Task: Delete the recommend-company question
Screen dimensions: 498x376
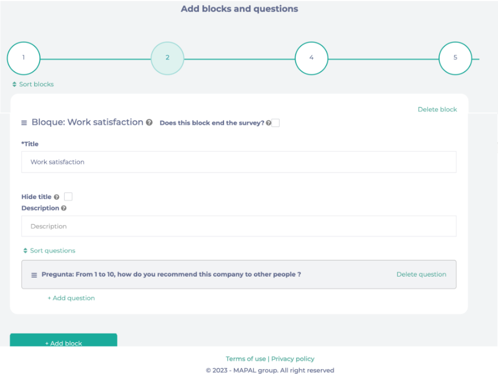Action: click(421, 275)
